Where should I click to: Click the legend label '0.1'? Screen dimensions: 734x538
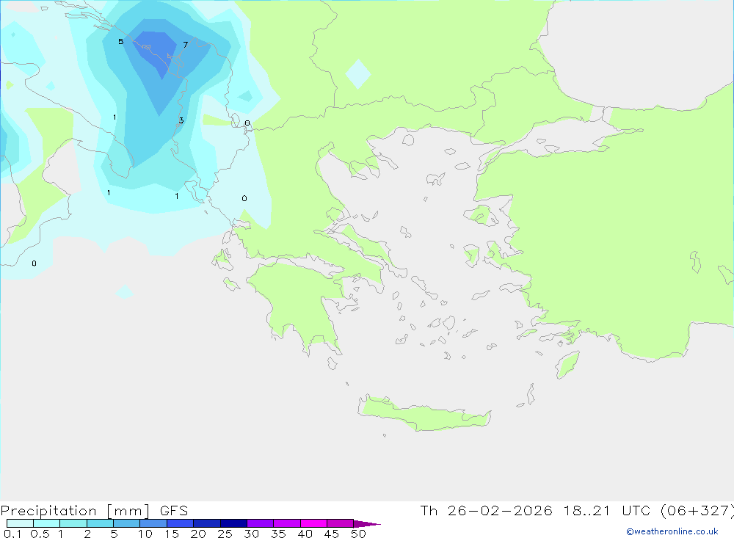click(12, 534)
